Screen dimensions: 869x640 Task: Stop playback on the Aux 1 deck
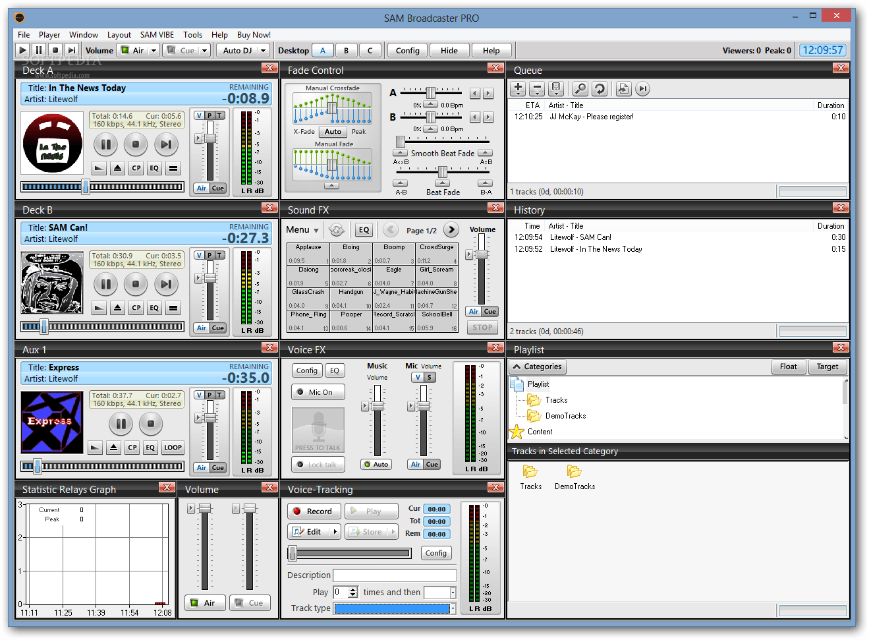[x=151, y=423]
